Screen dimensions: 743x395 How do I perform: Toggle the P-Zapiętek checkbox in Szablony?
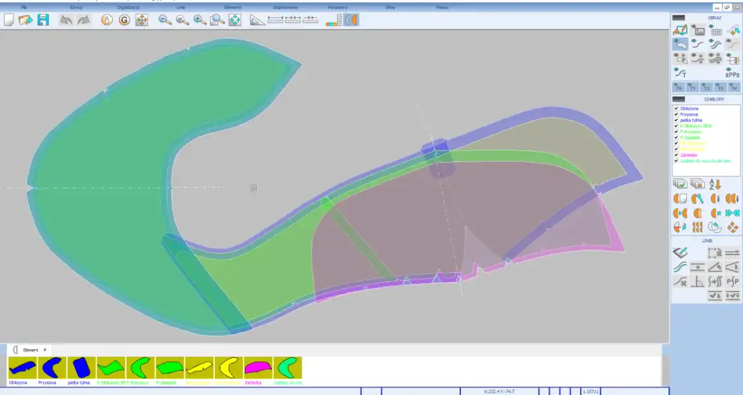point(676,137)
